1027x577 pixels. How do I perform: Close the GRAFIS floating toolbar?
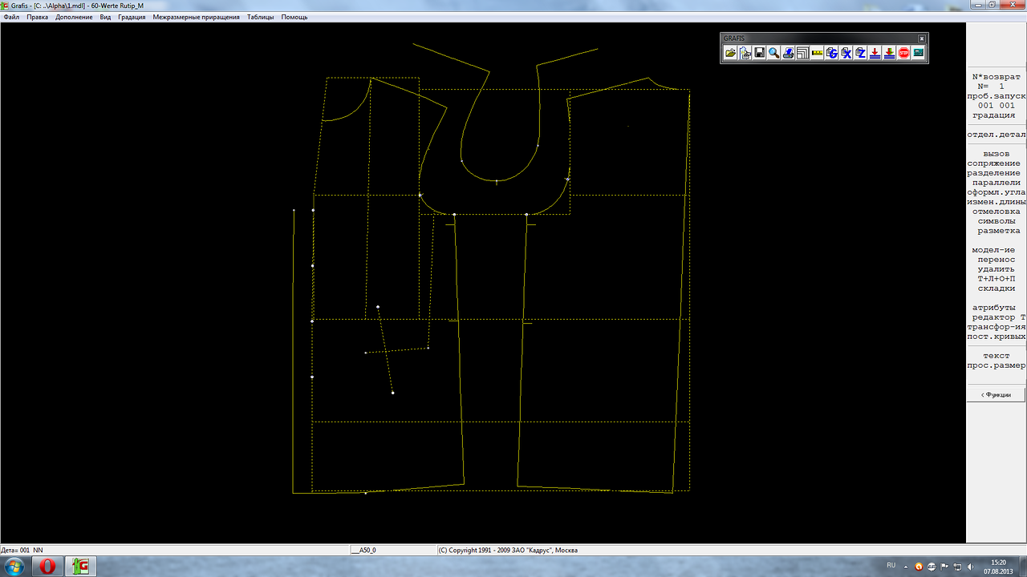[922, 38]
